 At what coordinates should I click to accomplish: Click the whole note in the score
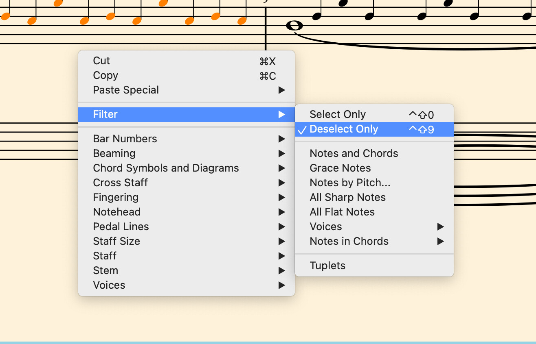click(x=295, y=26)
